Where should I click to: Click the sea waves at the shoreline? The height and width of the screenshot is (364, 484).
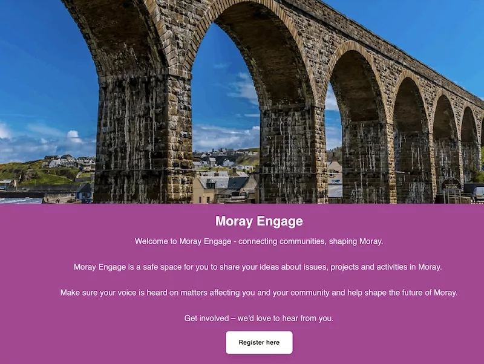pyautogui.click(x=21, y=201)
